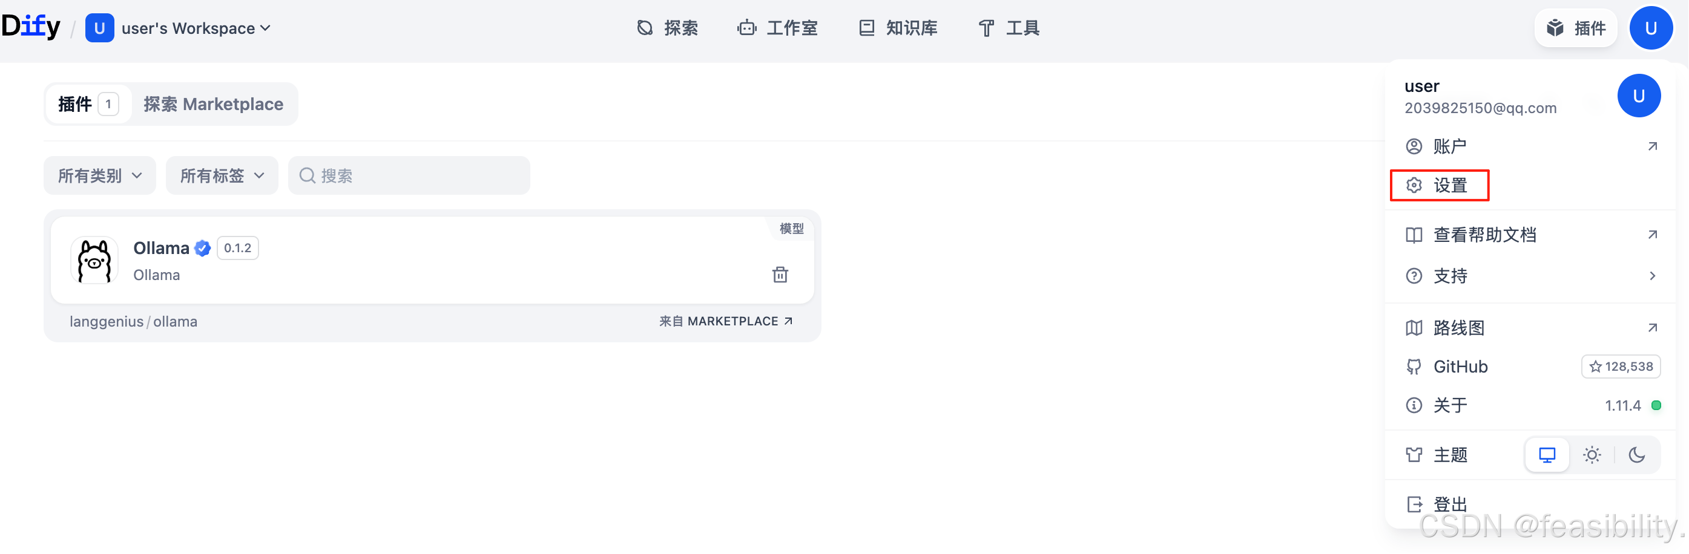Switch to dark theme moon icon
The image size is (1689, 554).
pyautogui.click(x=1636, y=454)
